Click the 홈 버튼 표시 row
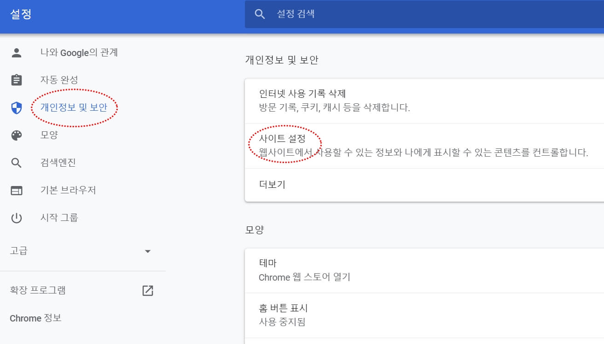This screenshot has height=344, width=604. pos(424,315)
